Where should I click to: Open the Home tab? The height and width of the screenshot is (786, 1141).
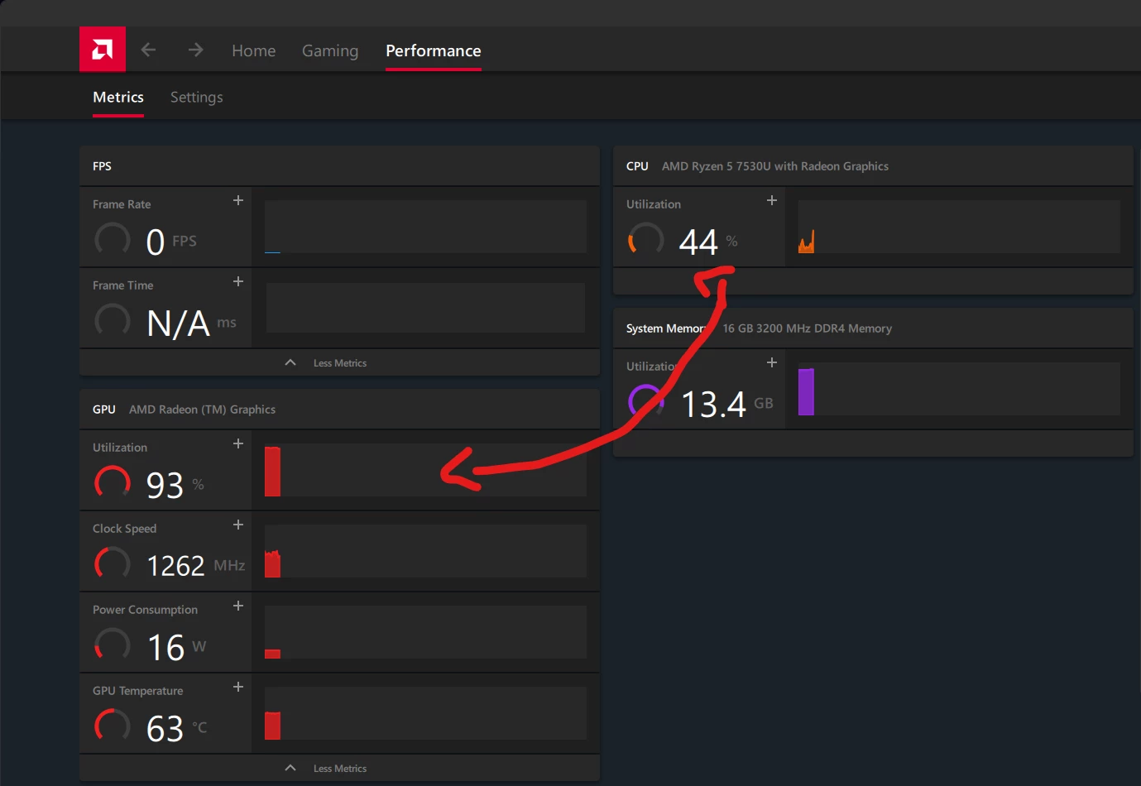click(253, 50)
